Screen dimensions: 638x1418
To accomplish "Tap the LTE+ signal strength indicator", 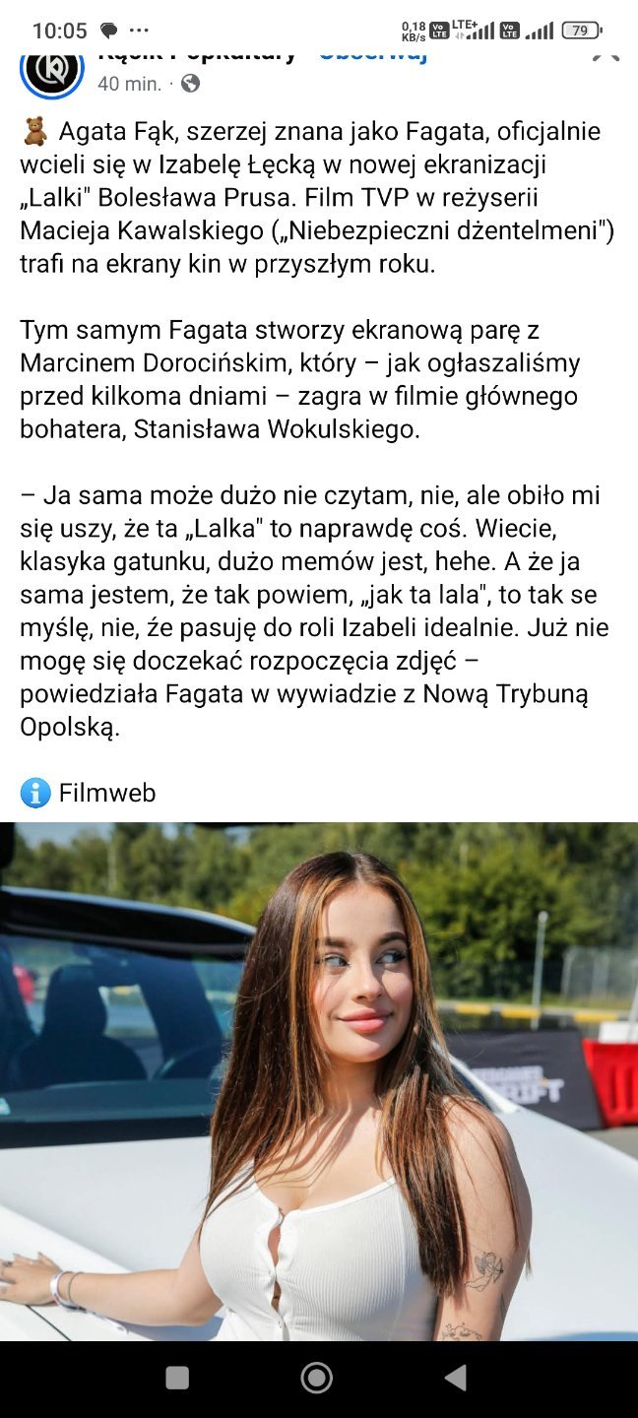I will pyautogui.click(x=472, y=31).
